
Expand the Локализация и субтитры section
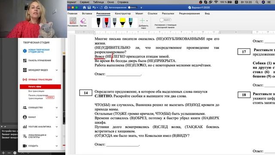coord(57,136)
